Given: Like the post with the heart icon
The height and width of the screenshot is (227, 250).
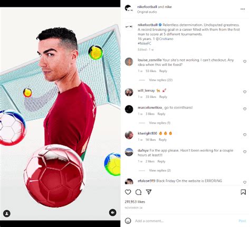Looking at the screenshot, I should (128, 192).
